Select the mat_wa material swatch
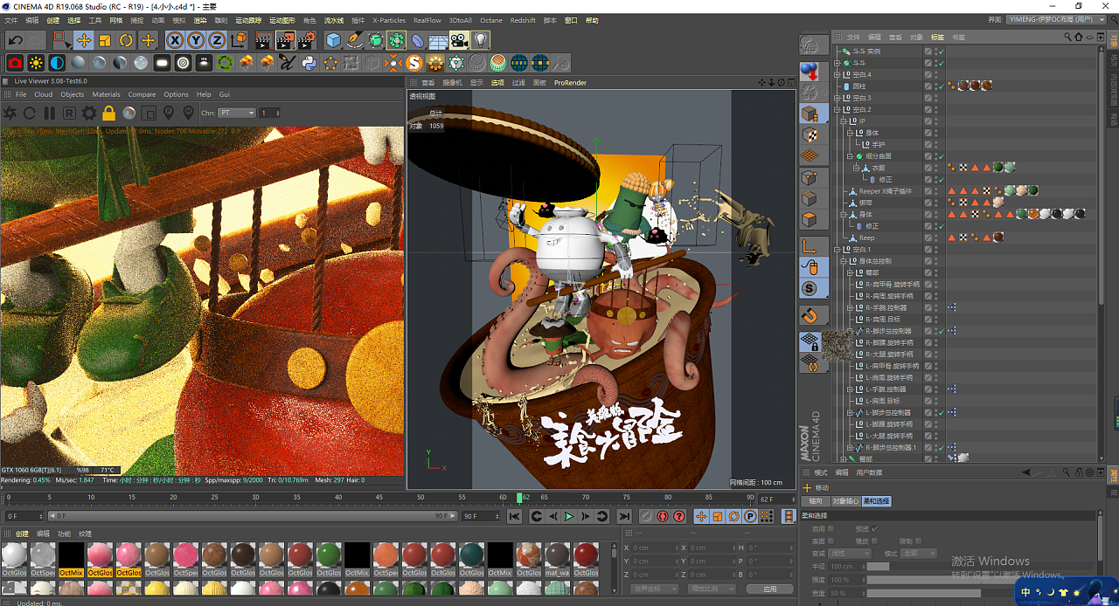The height and width of the screenshot is (606, 1119). 557,559
